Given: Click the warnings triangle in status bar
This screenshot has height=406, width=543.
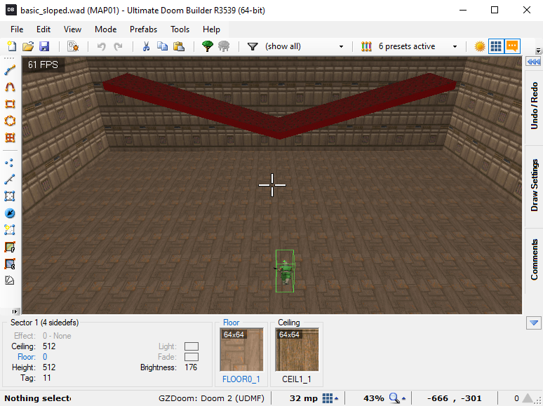Looking at the screenshot, I should click(x=528, y=398).
